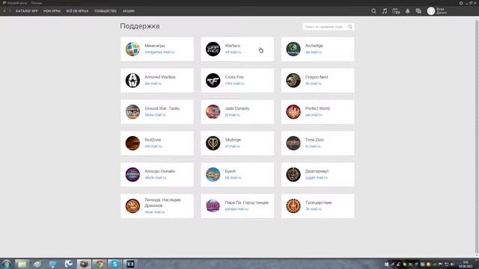The image size is (479, 269).
Task: Click the RiotZone icon
Action: [x=132, y=143]
